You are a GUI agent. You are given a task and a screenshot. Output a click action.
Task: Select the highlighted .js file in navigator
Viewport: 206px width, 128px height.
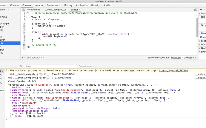coord(10,43)
